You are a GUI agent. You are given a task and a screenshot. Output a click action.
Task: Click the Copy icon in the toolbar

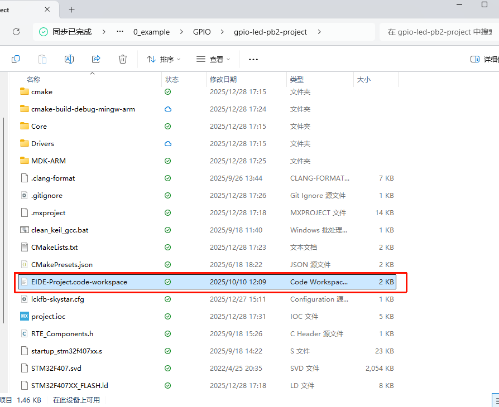tap(16, 59)
